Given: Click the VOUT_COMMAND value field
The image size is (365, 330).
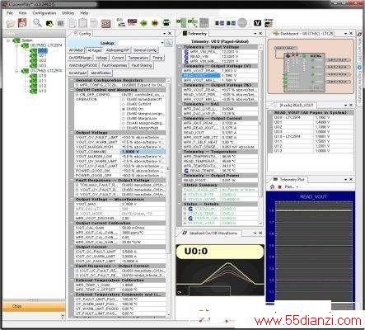Looking at the screenshot, I should pos(143,152).
